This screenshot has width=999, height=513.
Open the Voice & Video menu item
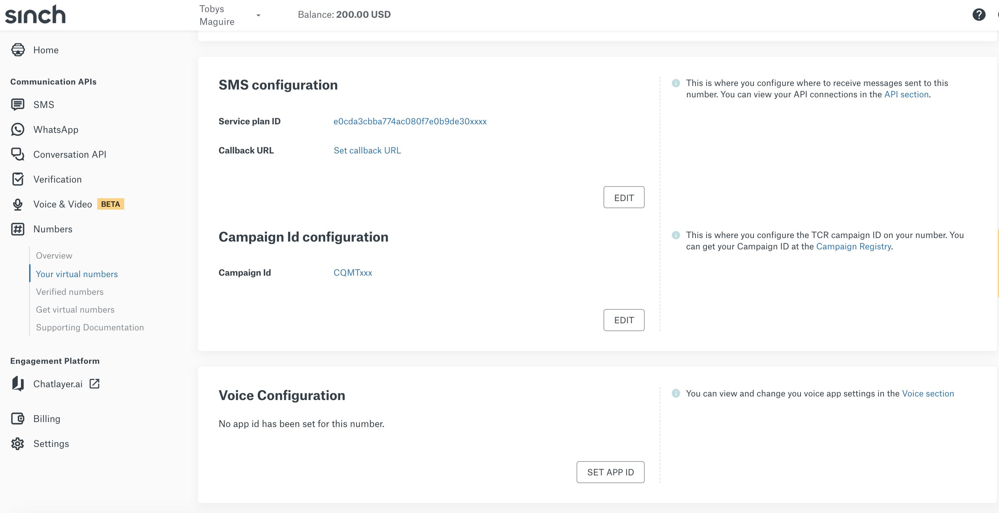[62, 204]
